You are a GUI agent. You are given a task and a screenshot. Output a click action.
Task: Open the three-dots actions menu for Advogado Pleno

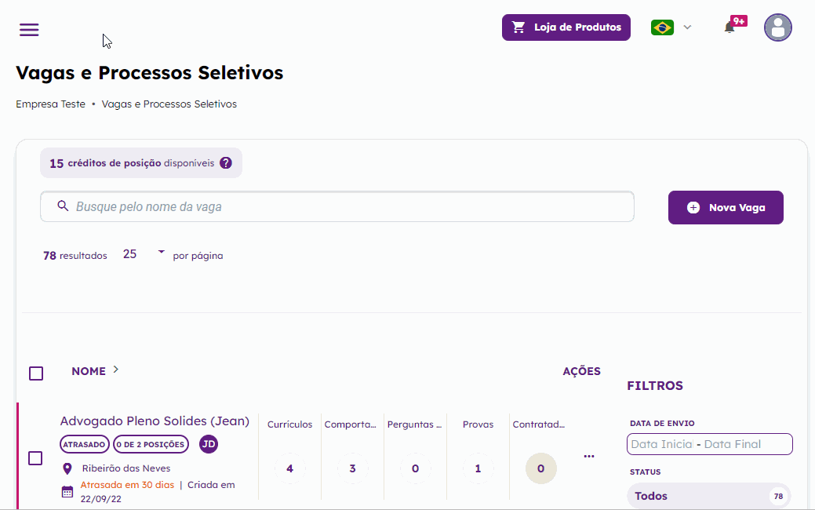[x=589, y=456]
